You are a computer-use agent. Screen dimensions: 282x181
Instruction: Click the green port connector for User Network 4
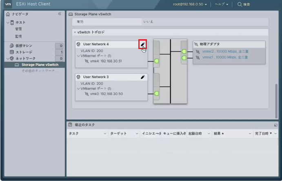[157, 61]
